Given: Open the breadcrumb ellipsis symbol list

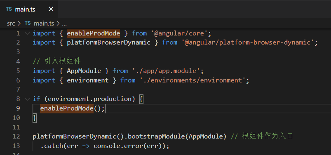Looking at the screenshot, I should [64, 23].
